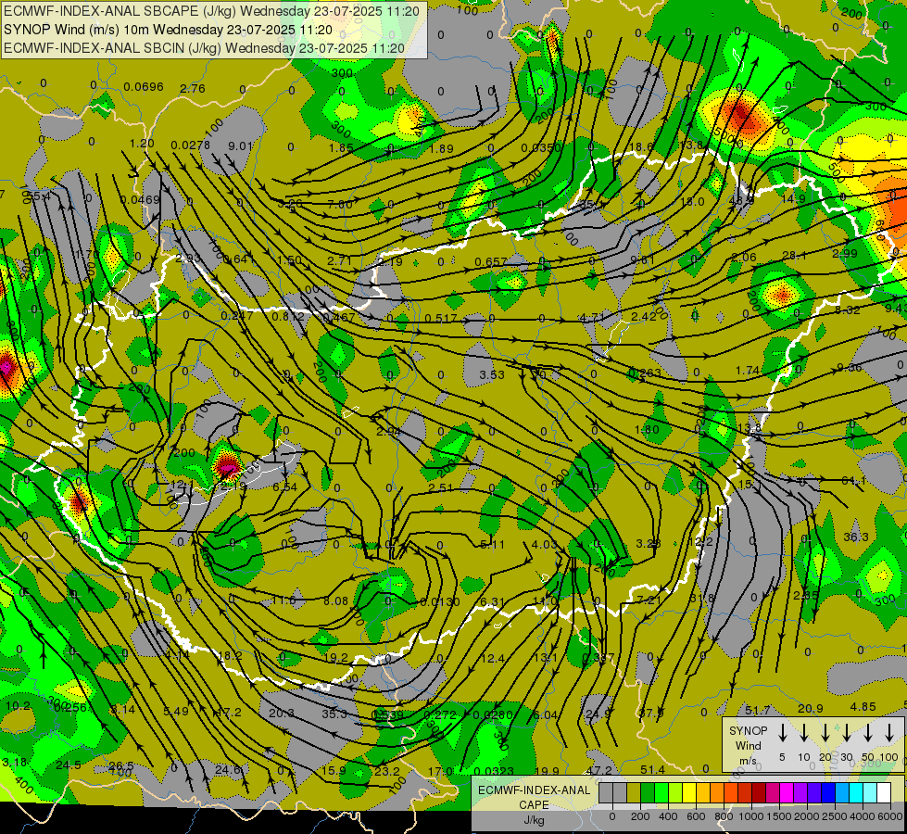Click the 20.3 value on the map
Viewport: 907px width, 834px height.
[x=282, y=713]
